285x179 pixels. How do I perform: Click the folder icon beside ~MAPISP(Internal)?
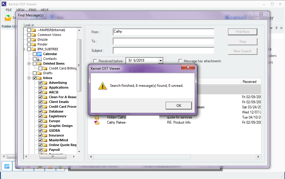33,30
